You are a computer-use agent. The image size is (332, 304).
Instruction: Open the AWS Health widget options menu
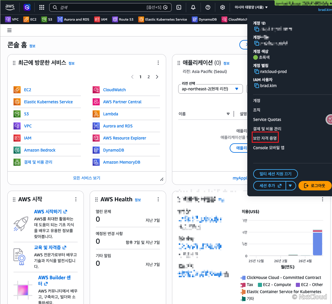(158, 199)
